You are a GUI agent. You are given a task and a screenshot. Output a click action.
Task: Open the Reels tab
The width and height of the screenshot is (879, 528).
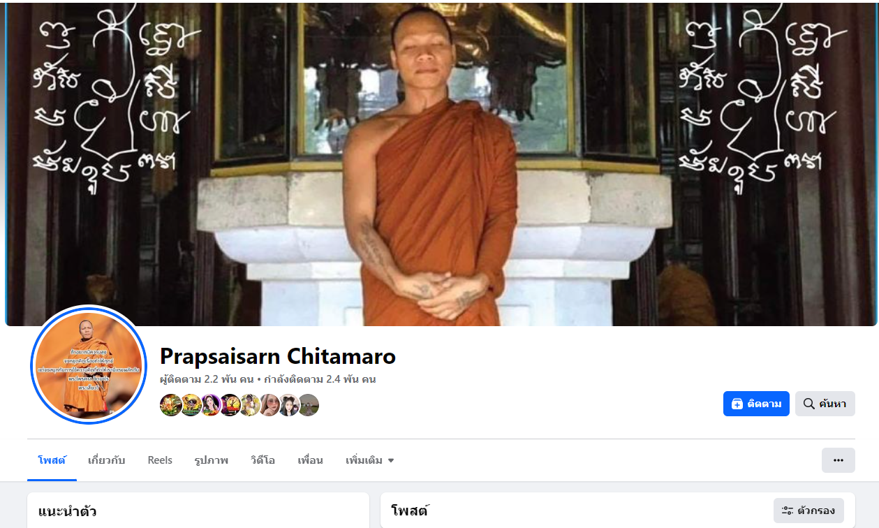160,460
